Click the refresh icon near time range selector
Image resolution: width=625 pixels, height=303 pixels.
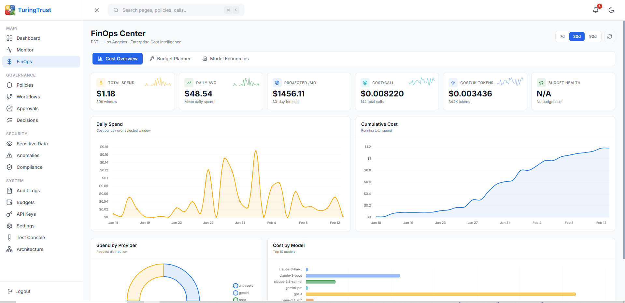(609, 36)
